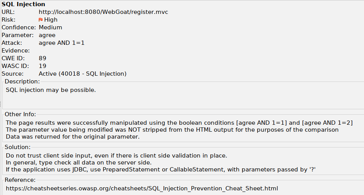Click the Source value Active (40018 - SQL Injection)
The image size is (364, 195).
[82, 74]
